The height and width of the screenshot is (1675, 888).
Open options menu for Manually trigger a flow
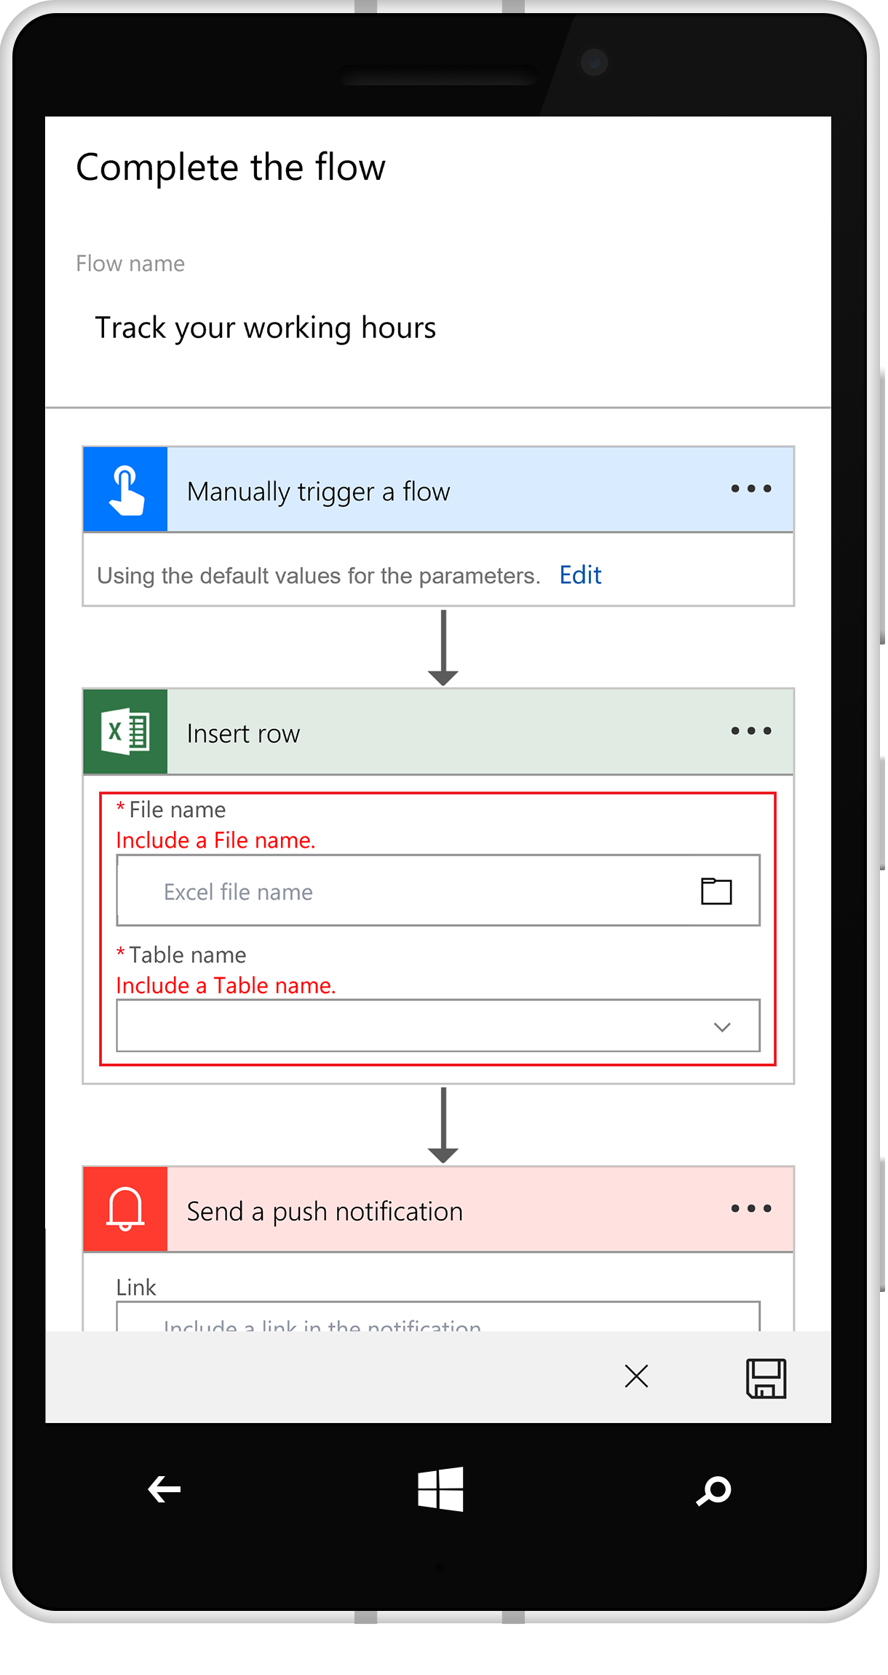(x=751, y=489)
